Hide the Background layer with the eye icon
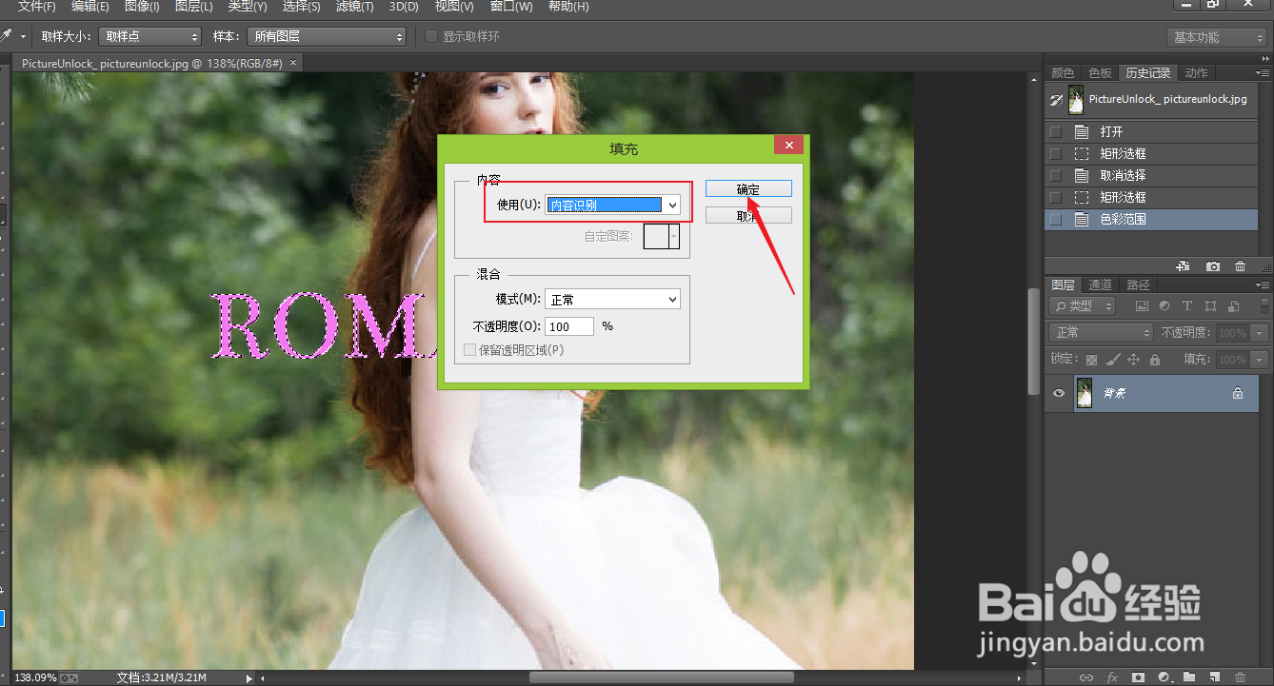 point(1058,393)
